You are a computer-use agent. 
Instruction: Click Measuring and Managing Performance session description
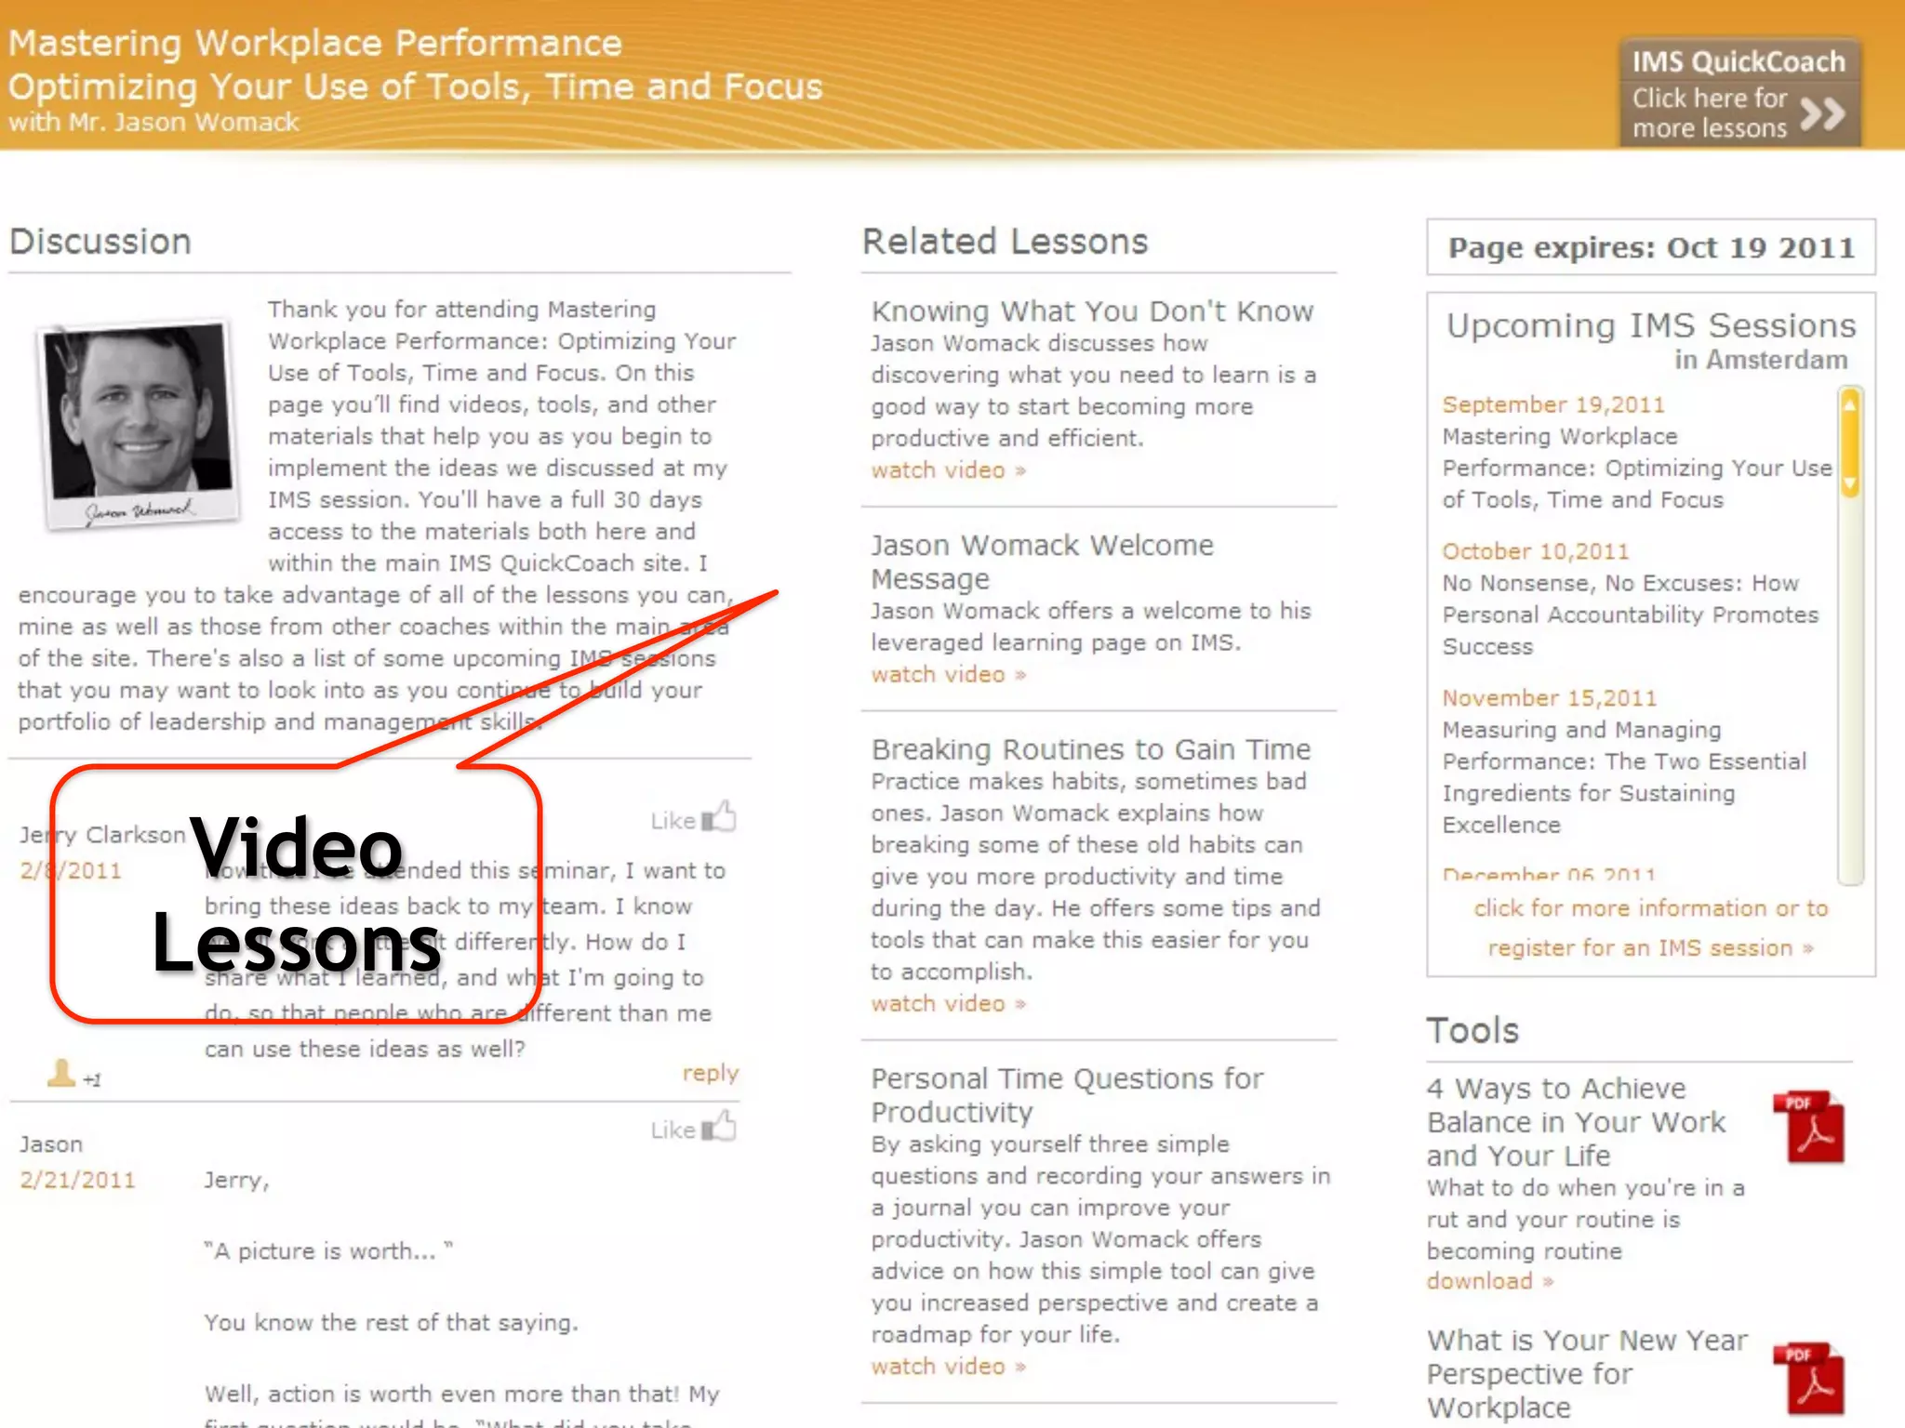(1624, 777)
